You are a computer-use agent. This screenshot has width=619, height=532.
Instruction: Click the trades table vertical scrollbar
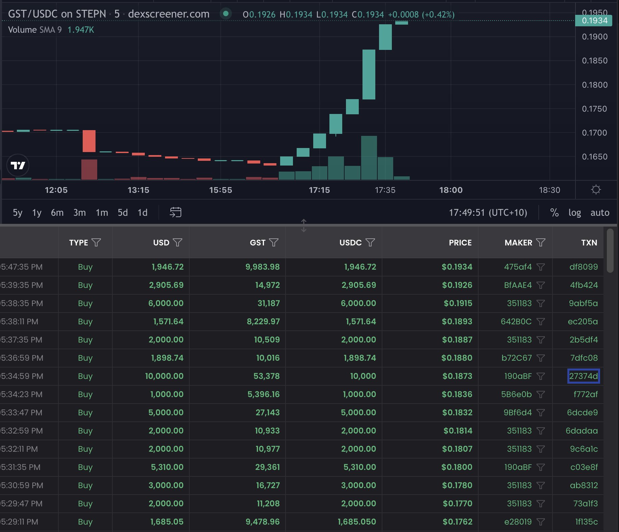pyautogui.click(x=610, y=250)
